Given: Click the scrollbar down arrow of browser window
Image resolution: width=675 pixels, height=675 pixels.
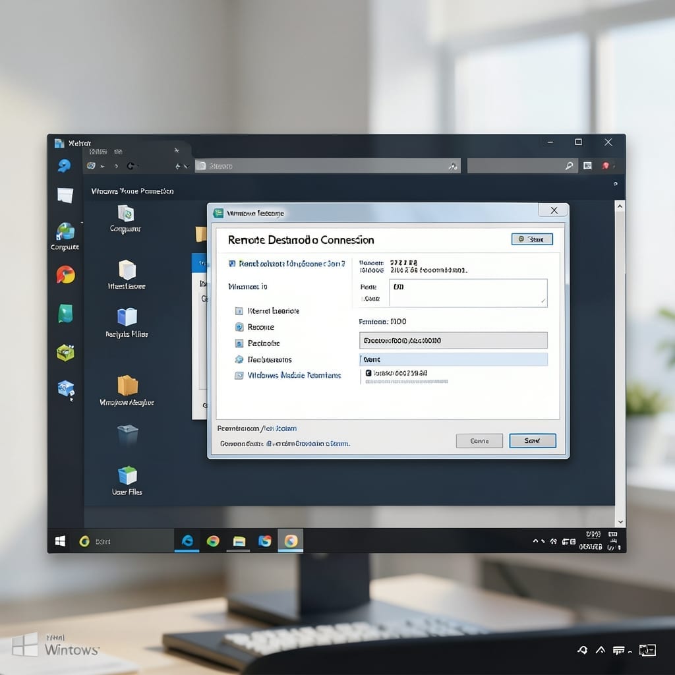Looking at the screenshot, I should (620, 522).
